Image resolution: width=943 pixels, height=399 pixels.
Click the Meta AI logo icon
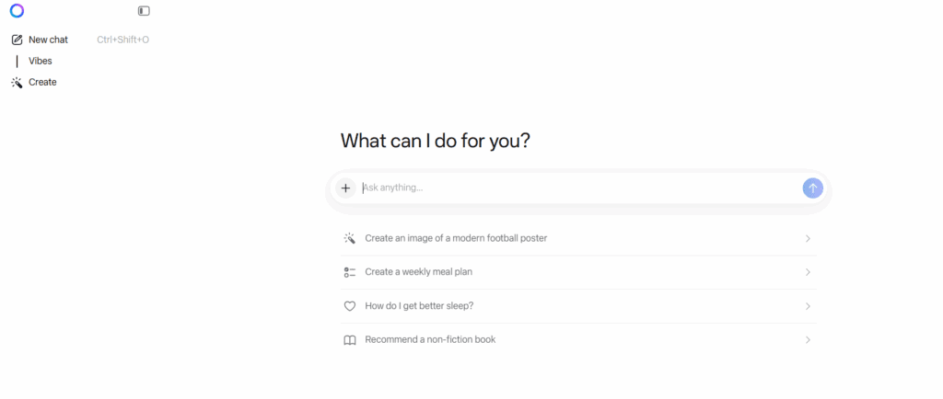pos(17,11)
